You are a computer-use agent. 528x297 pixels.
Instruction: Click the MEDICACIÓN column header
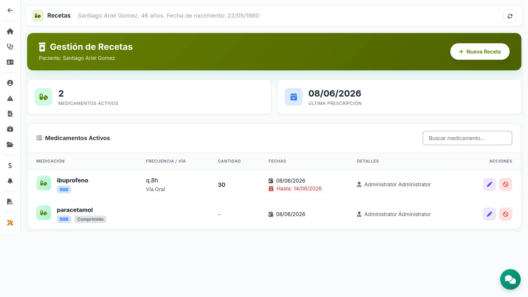50,161
